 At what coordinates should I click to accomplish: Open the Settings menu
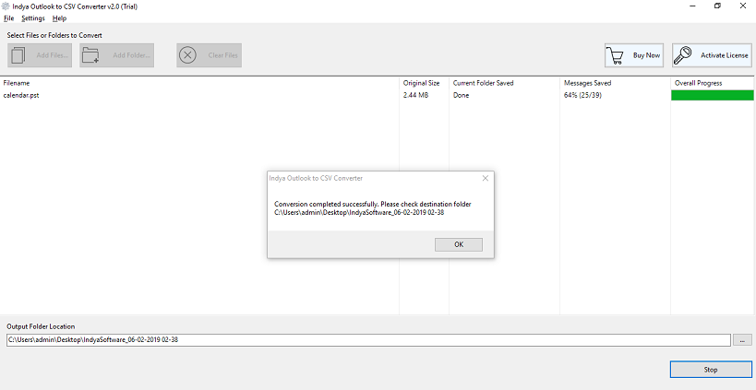(x=33, y=18)
